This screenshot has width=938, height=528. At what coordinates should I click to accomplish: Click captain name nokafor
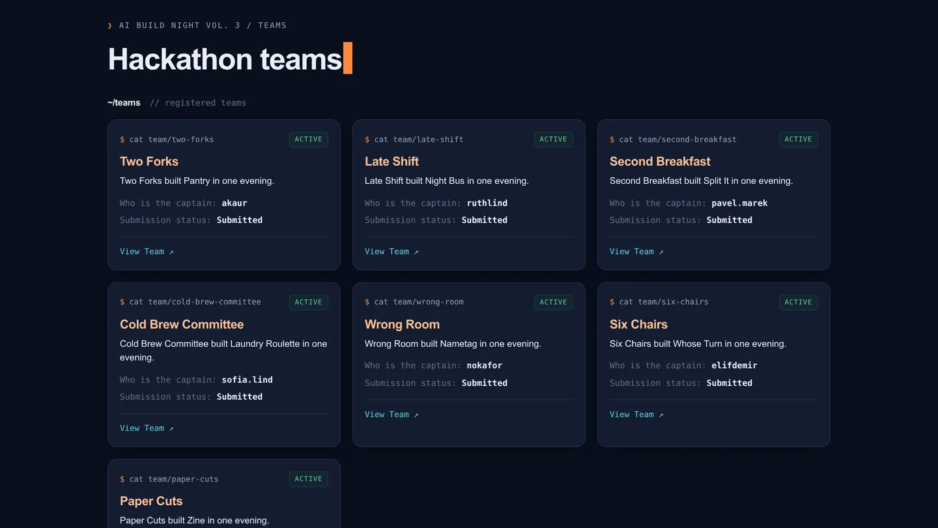pyautogui.click(x=485, y=366)
